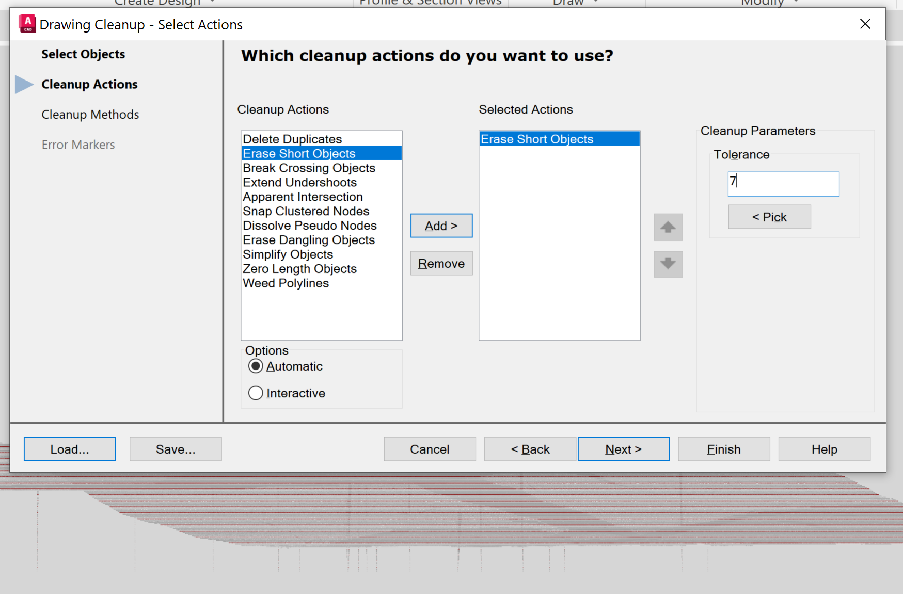This screenshot has width=903, height=594.
Task: Select Erase Short Objects in Selected Actions
Action: (560, 139)
